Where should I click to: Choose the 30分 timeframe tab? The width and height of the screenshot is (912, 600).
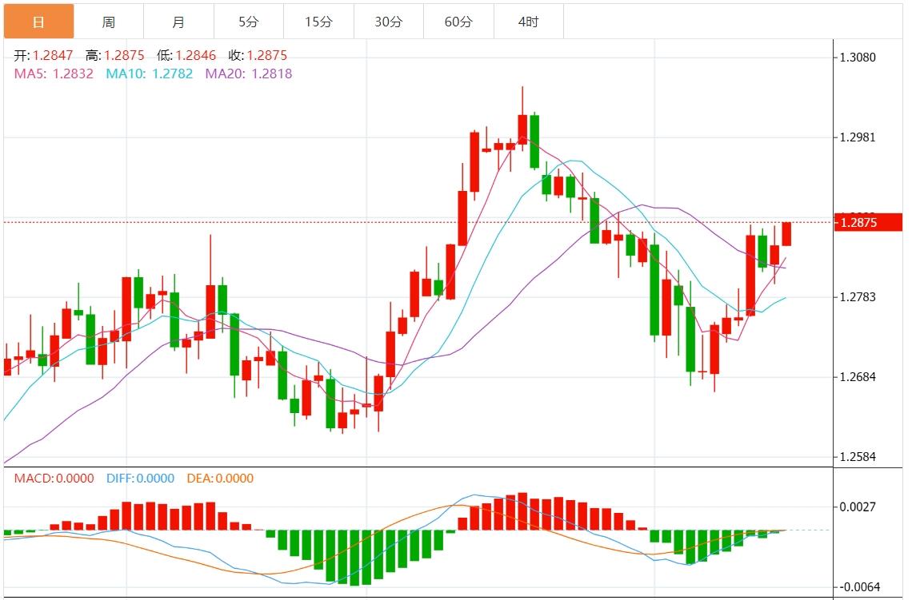388,22
